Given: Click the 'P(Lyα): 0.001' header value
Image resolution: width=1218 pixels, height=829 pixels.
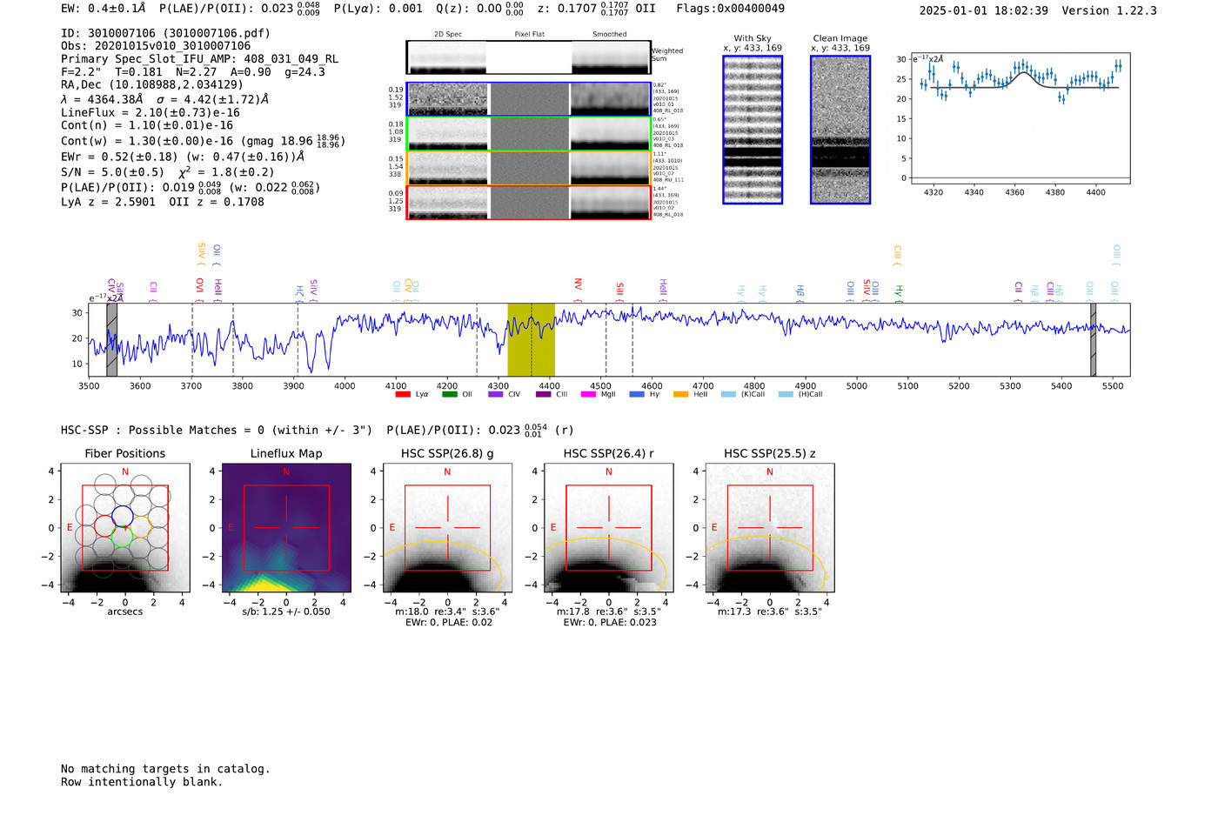Looking at the screenshot, I should tap(378, 9).
